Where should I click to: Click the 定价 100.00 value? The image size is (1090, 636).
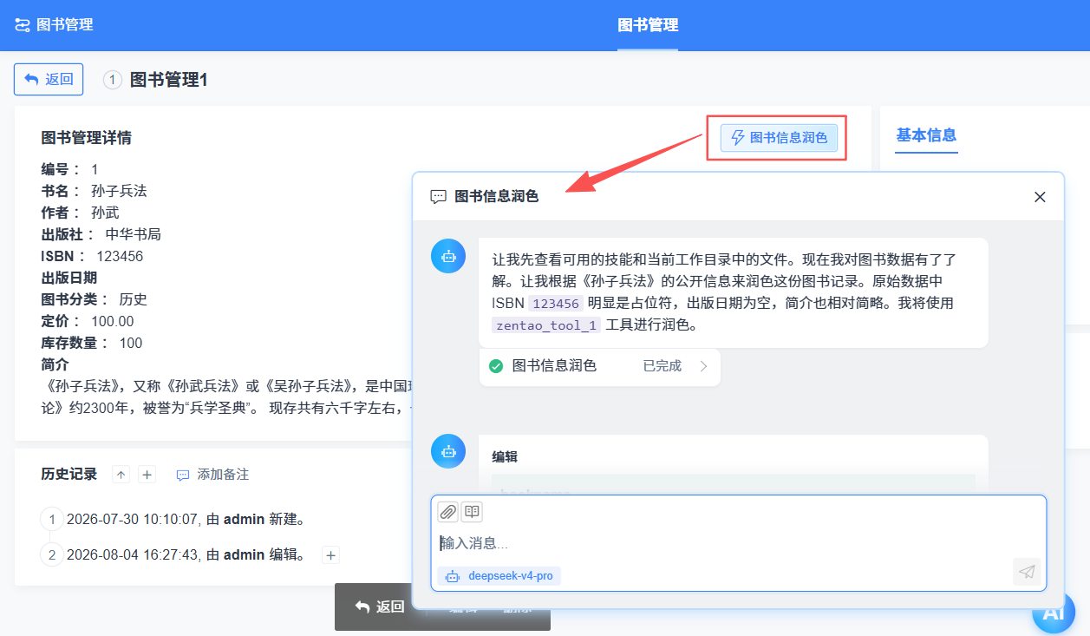[x=113, y=321]
